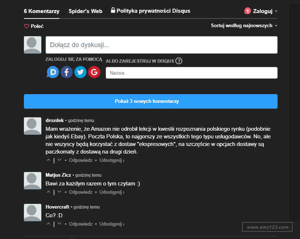Downvote drozdek's comment
This screenshot has width=300, height=239.
pyautogui.click(x=59, y=160)
